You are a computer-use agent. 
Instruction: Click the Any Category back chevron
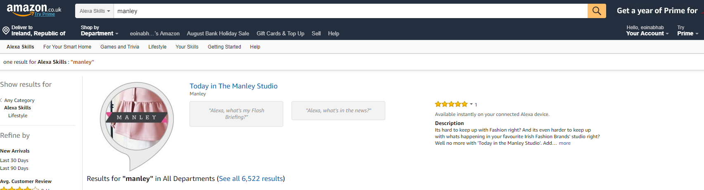point(1,100)
